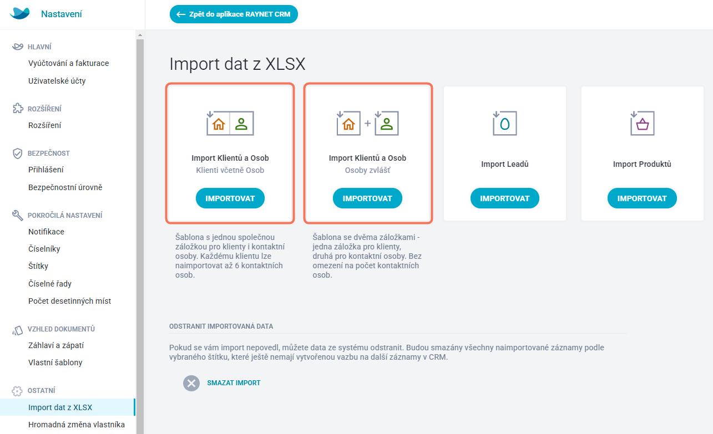The height and width of the screenshot is (434, 713).
Task: Click the combined house-and-person import icon
Action: 230,123
